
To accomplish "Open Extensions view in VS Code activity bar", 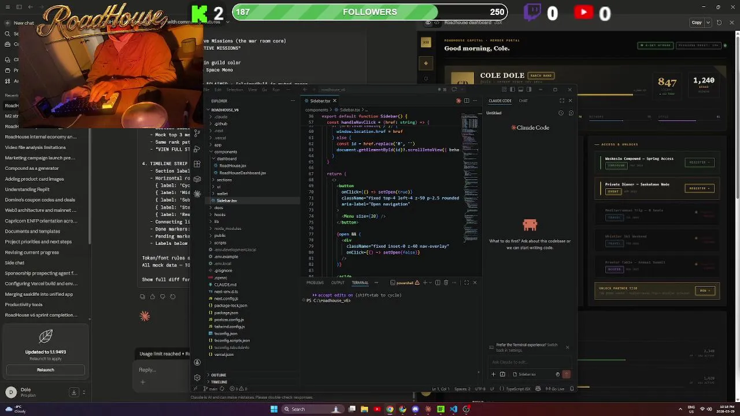I will 197,164.
